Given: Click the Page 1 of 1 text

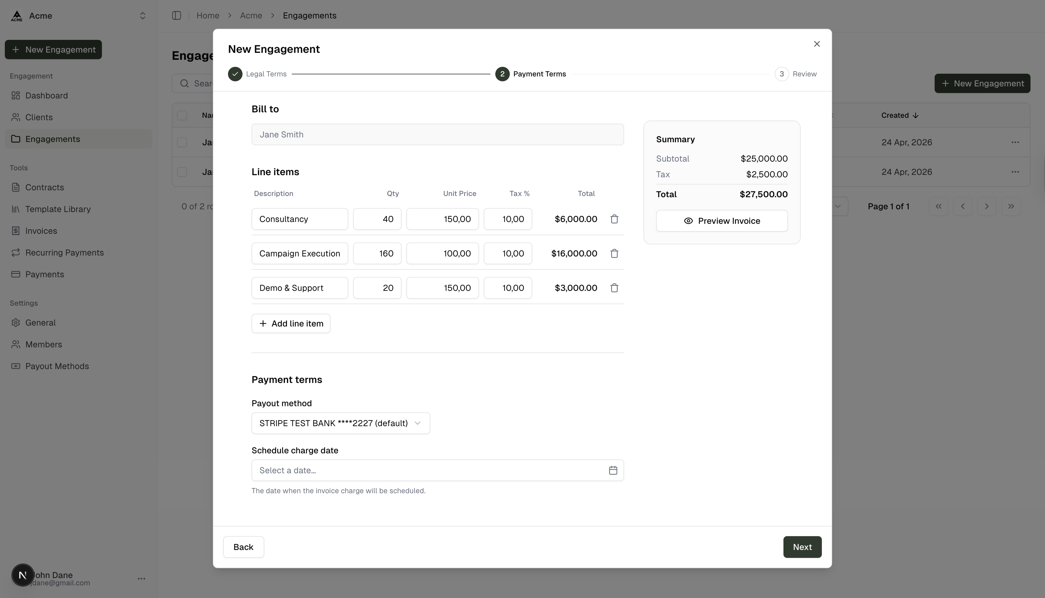Looking at the screenshot, I should click(888, 206).
